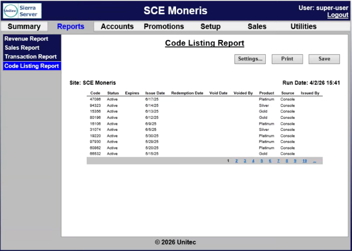Go to results page 5
The image size is (352, 251).
click(x=262, y=161)
